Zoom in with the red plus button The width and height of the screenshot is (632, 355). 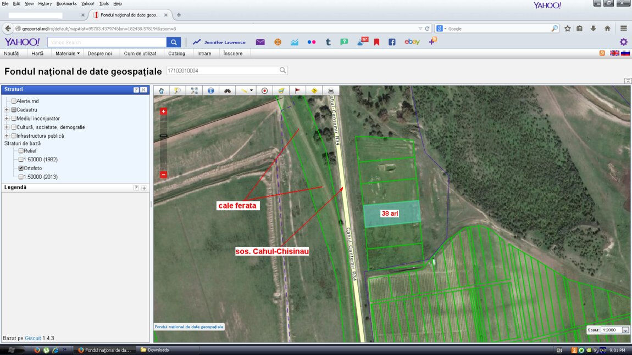click(163, 111)
